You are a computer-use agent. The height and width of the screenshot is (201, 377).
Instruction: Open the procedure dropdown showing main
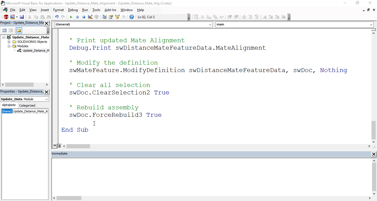pos(371,25)
